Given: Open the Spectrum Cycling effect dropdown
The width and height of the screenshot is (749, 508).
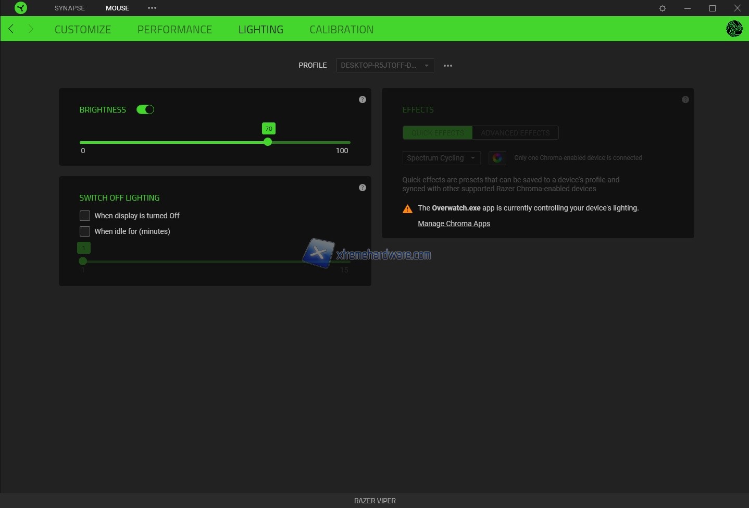Looking at the screenshot, I should (441, 158).
